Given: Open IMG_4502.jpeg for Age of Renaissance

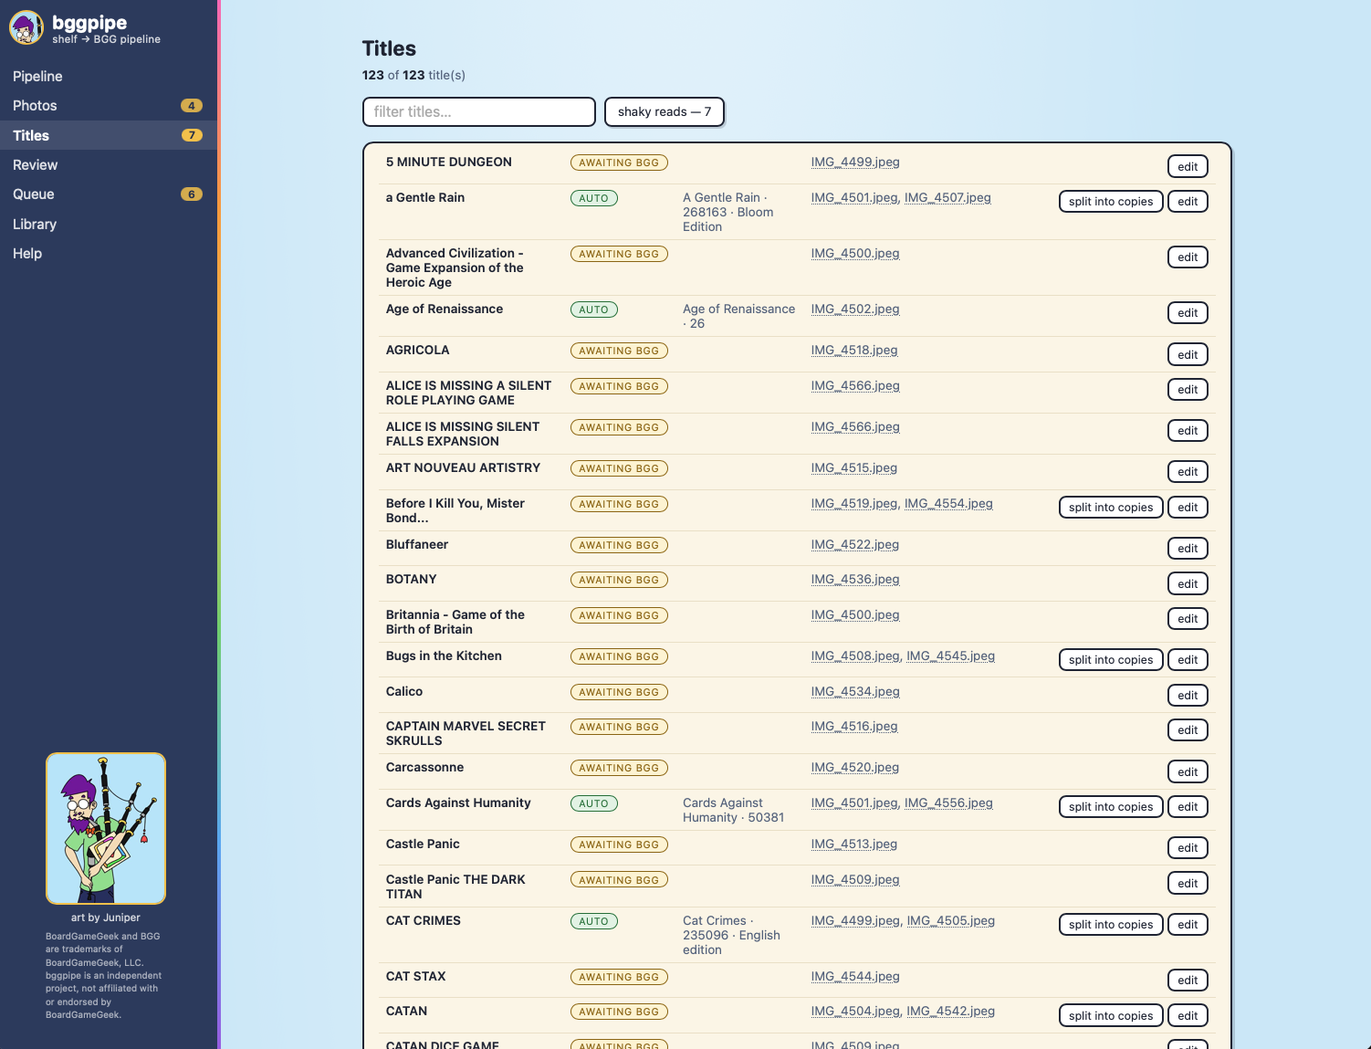Looking at the screenshot, I should [855, 309].
